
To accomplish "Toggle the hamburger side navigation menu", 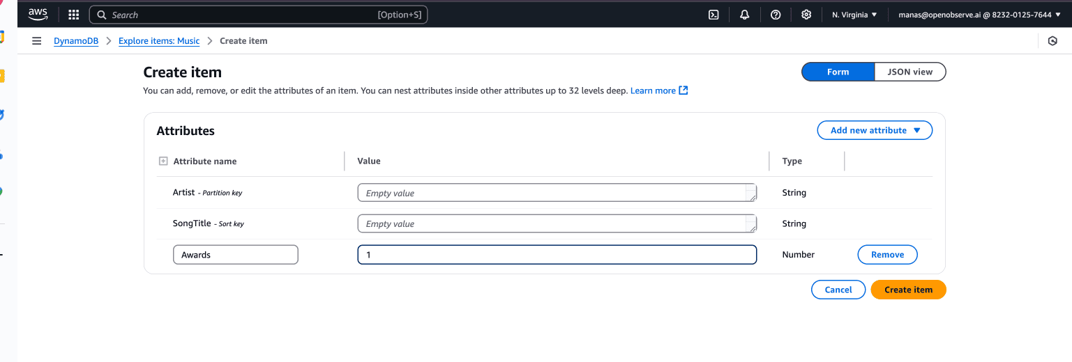I will (x=37, y=41).
